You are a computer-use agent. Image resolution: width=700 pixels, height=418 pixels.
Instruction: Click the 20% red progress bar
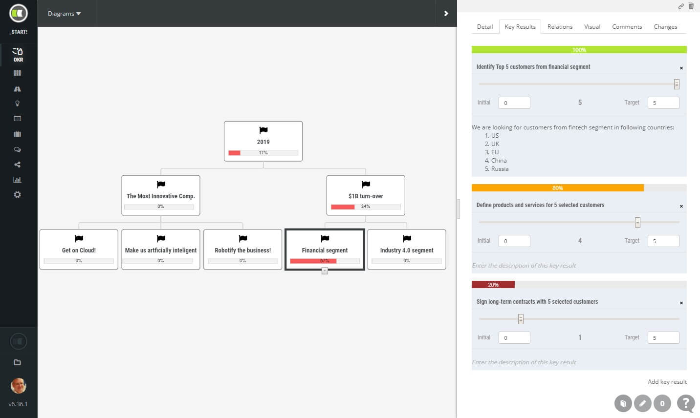coord(493,285)
